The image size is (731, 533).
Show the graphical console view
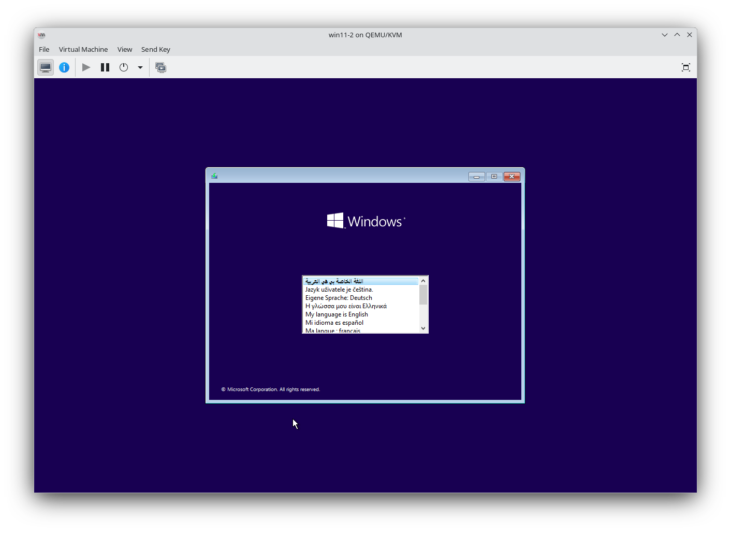pos(46,67)
